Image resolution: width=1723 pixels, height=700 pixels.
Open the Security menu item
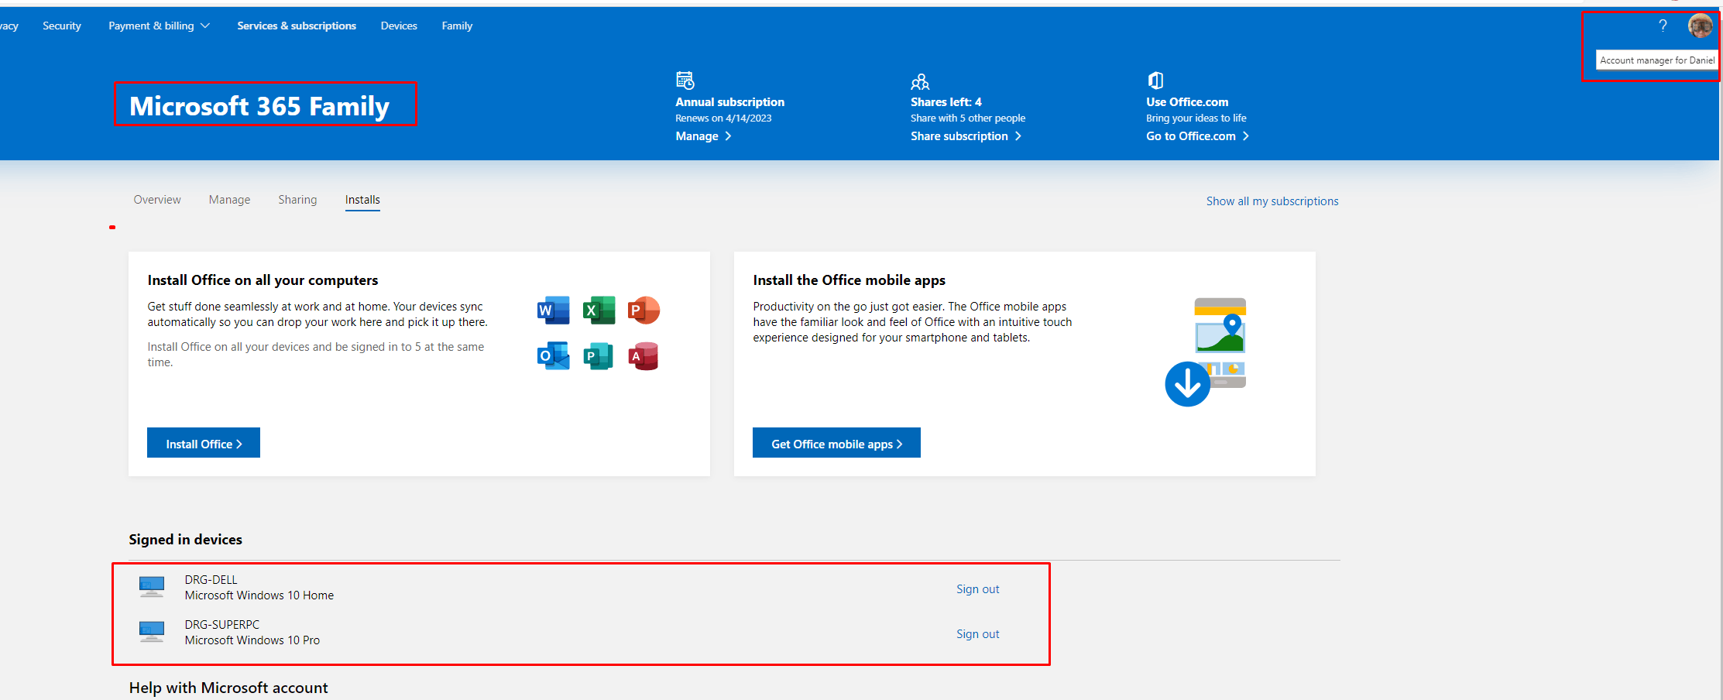[x=62, y=26]
